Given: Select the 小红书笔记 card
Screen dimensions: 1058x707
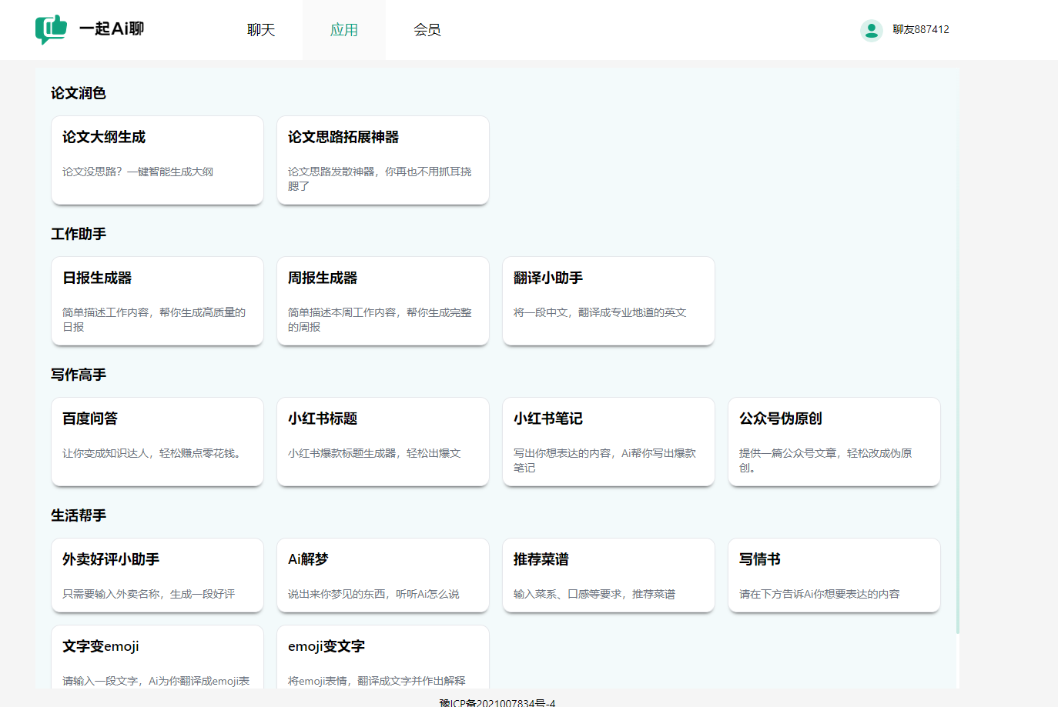Looking at the screenshot, I should 608,442.
